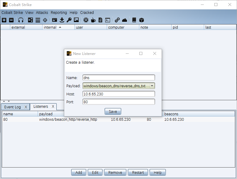Click the Remove listener button
The height and width of the screenshot is (179, 237).
click(115, 172)
